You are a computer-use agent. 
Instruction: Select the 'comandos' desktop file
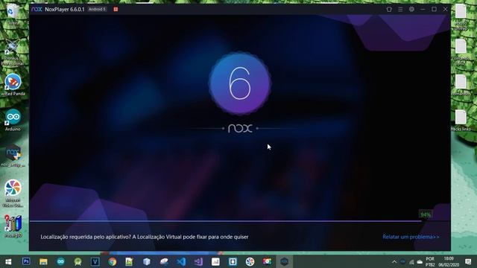click(461, 85)
